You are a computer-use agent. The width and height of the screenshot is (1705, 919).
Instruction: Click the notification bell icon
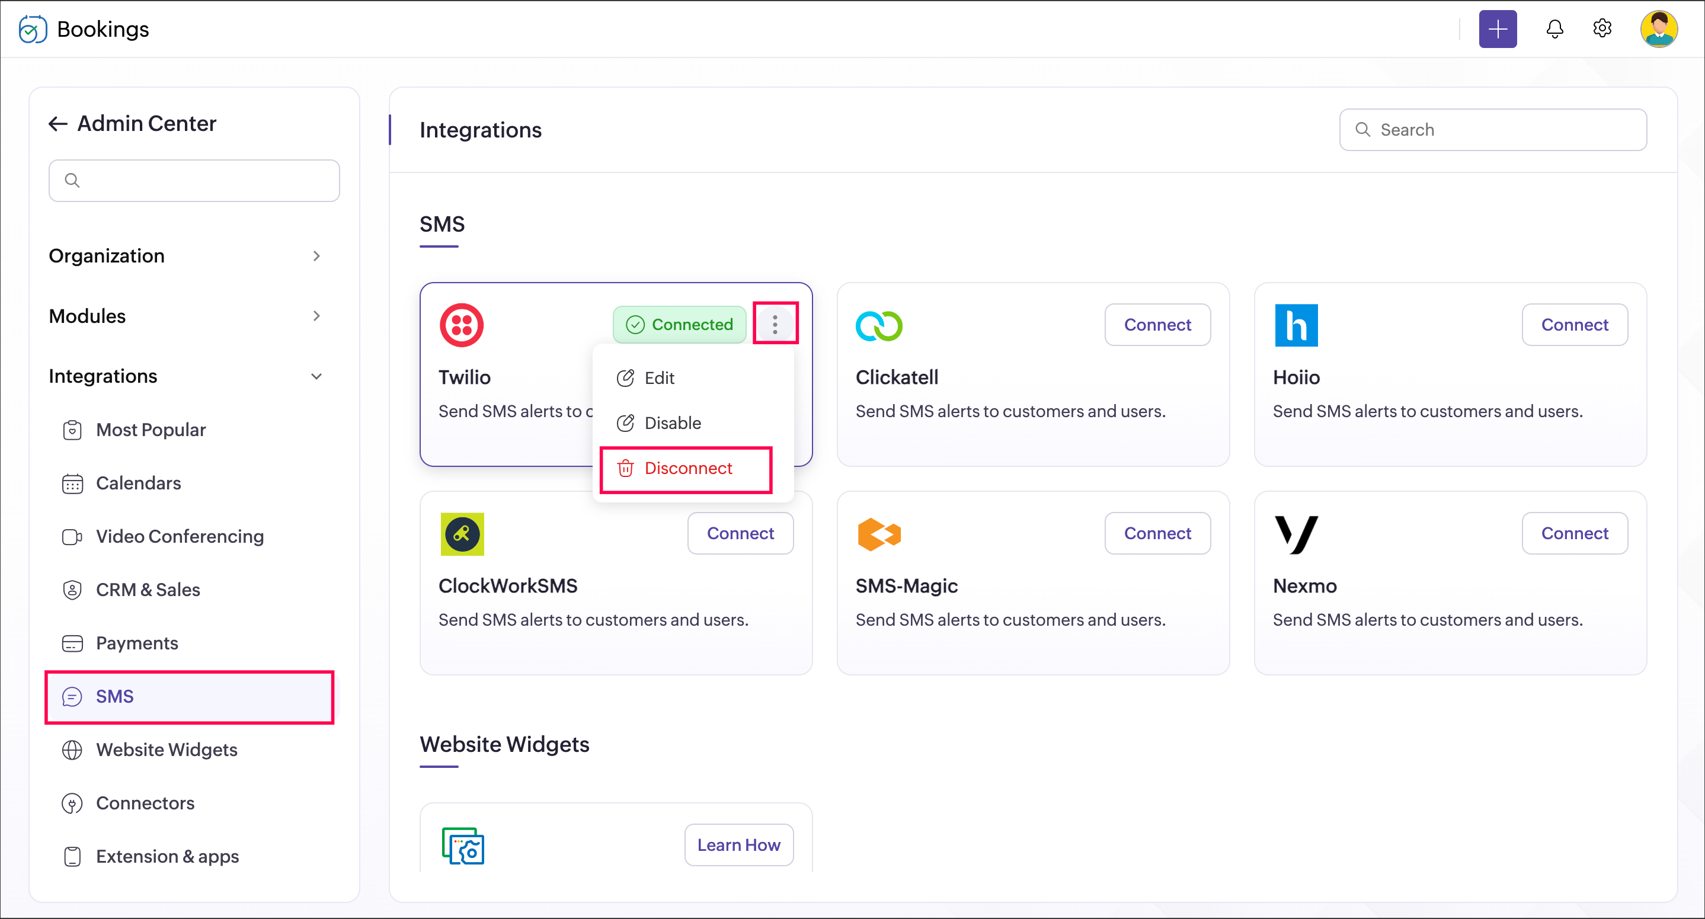1554,29
